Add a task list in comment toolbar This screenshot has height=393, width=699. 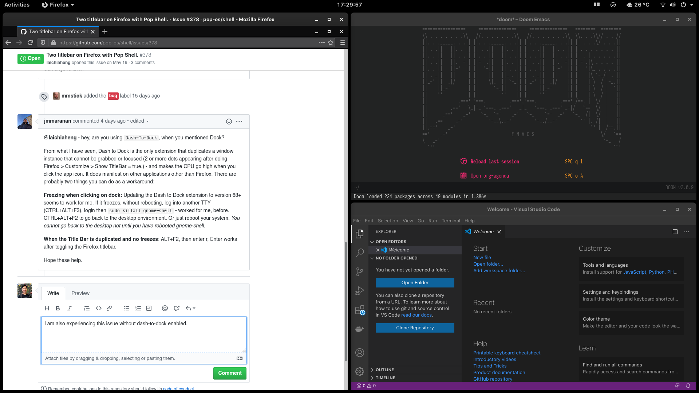coord(149,308)
